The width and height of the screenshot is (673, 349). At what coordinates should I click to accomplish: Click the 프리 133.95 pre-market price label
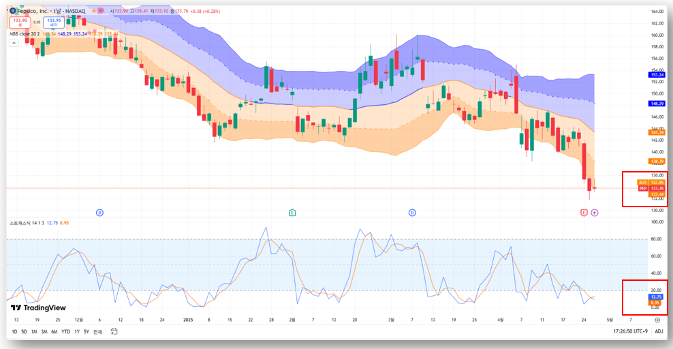(x=651, y=183)
